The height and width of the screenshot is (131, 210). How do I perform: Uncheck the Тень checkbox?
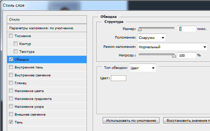(x=11, y=122)
